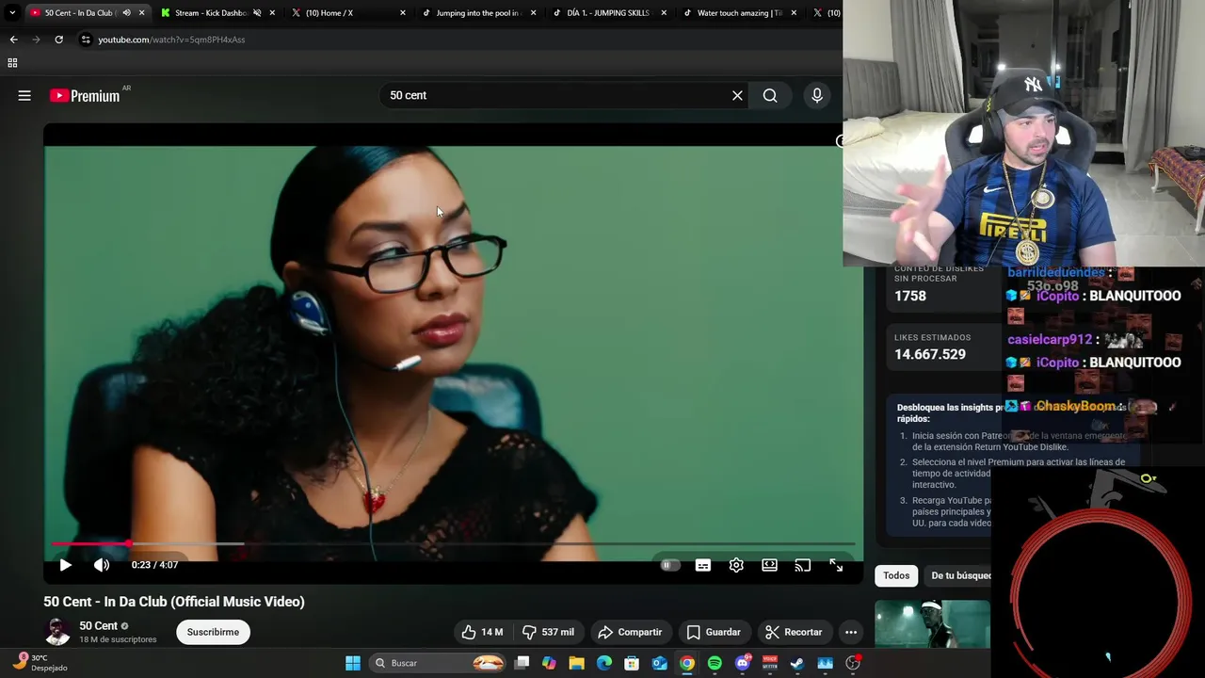
Task: Go to YouTube Premium home logo
Action: [x=86, y=95]
